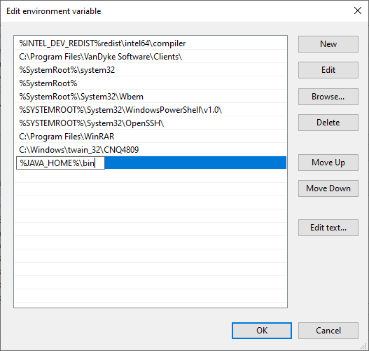Select the C:\Program Files\WinRAR entry
The height and width of the screenshot is (351, 369).
(x=151, y=137)
